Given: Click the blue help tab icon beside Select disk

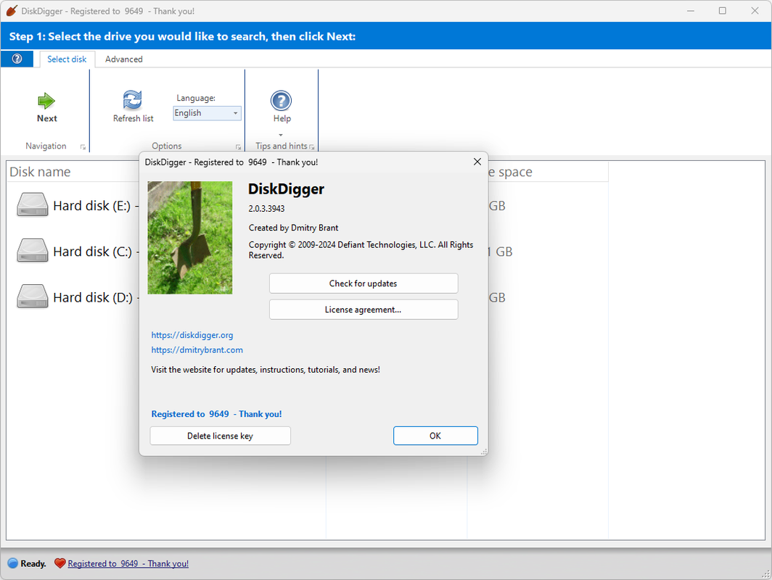Looking at the screenshot, I should pos(17,59).
